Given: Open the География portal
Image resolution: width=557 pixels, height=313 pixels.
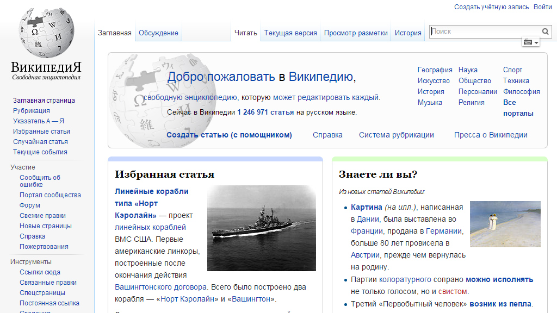Looking at the screenshot, I should tap(435, 70).
